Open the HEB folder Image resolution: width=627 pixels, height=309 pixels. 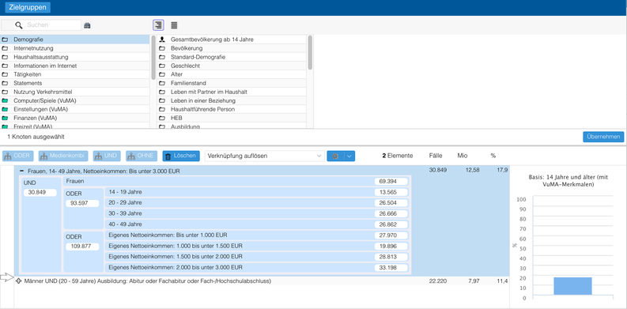[232, 118]
